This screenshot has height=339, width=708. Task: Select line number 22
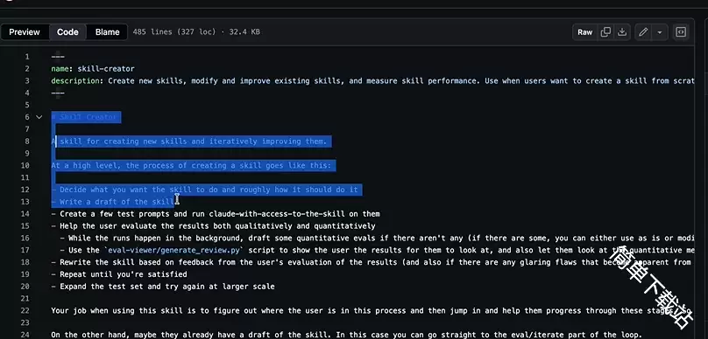(25, 311)
